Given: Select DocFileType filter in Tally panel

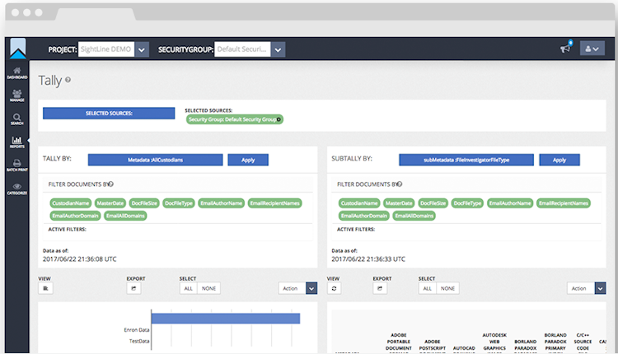Looking at the screenshot, I should pyautogui.click(x=179, y=203).
